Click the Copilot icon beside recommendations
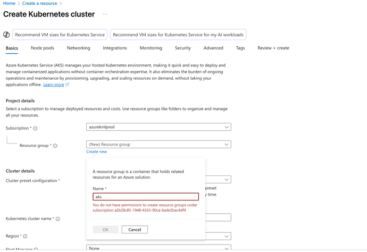Screen dimensions: 367x252 [x=6, y=35]
